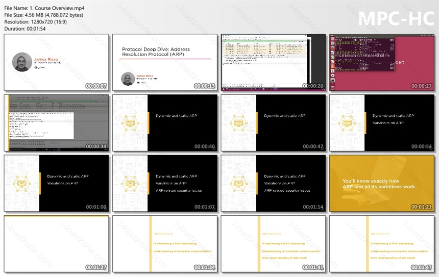This screenshot has height=277, width=439.
Task: Click 'Basic understanding of Wireshark' in 00:01:41 thumbnail
Action: [x=284, y=258]
